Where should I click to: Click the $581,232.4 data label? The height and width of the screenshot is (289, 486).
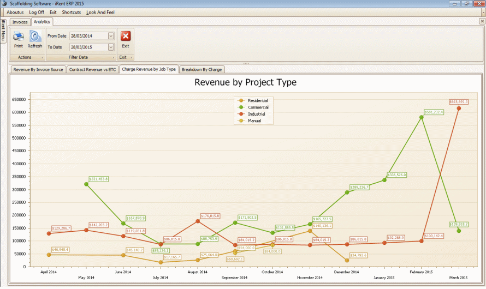[434, 112]
